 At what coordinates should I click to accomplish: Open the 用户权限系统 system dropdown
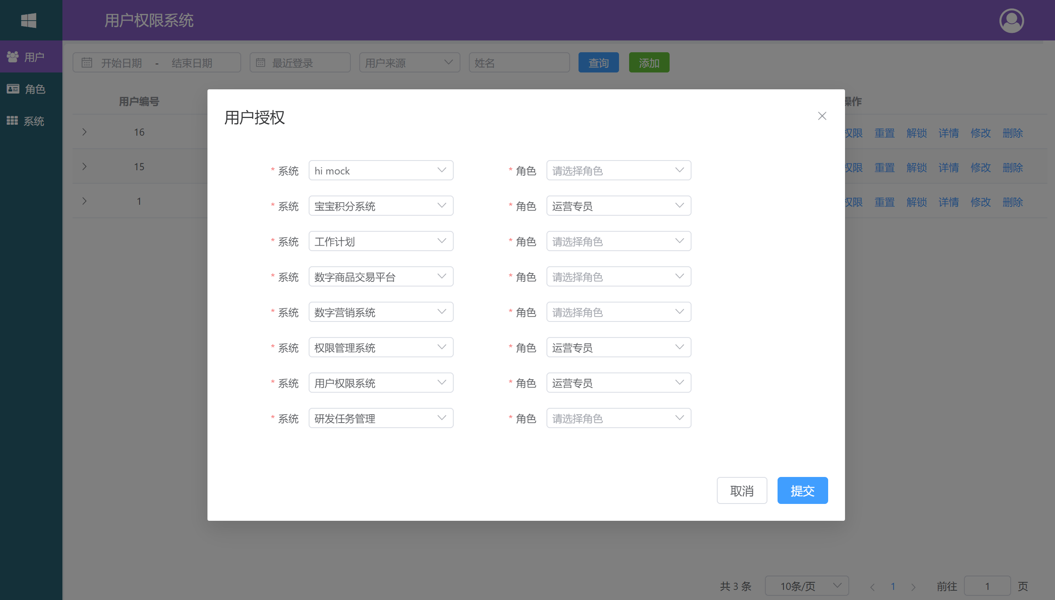point(381,383)
